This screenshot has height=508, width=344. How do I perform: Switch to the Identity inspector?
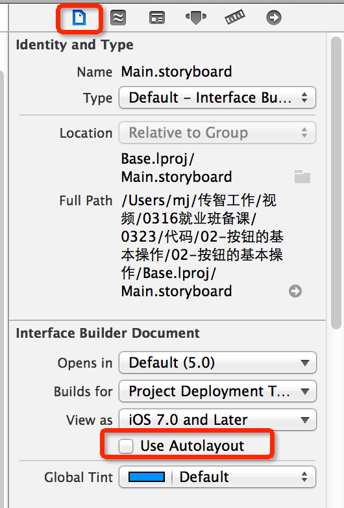pos(157,18)
